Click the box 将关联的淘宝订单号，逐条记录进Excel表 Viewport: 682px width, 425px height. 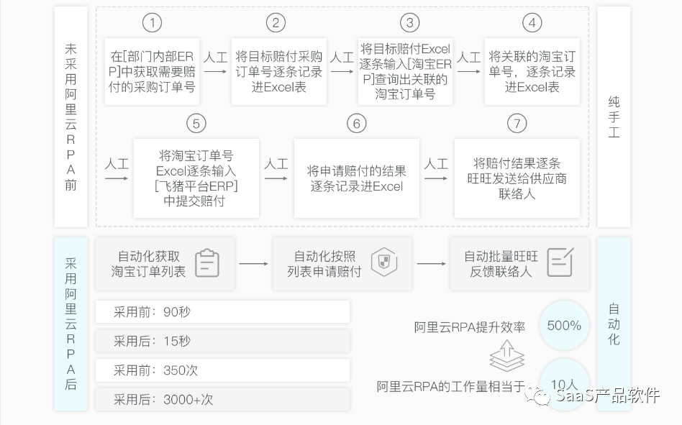tap(532, 72)
